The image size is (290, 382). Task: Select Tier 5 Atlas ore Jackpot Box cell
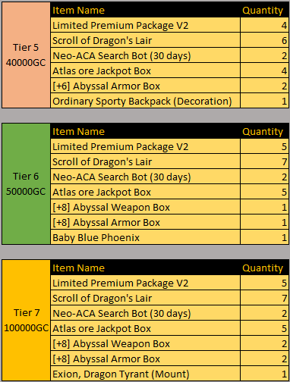(145, 70)
